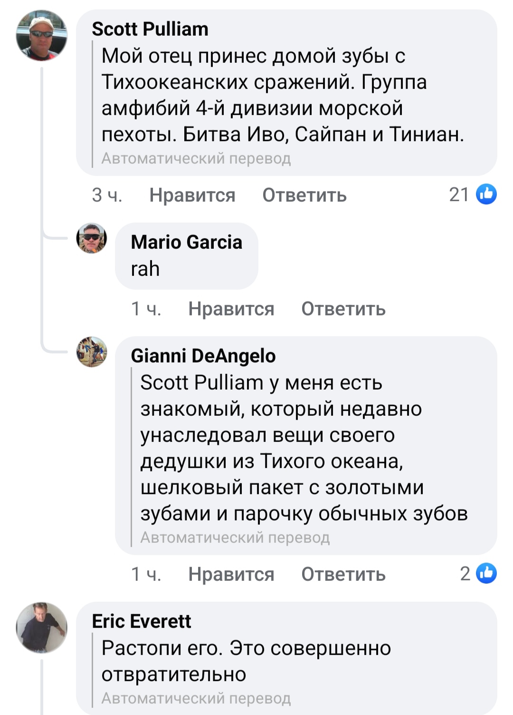Reply to Scott Pulliam's comment

(304, 196)
